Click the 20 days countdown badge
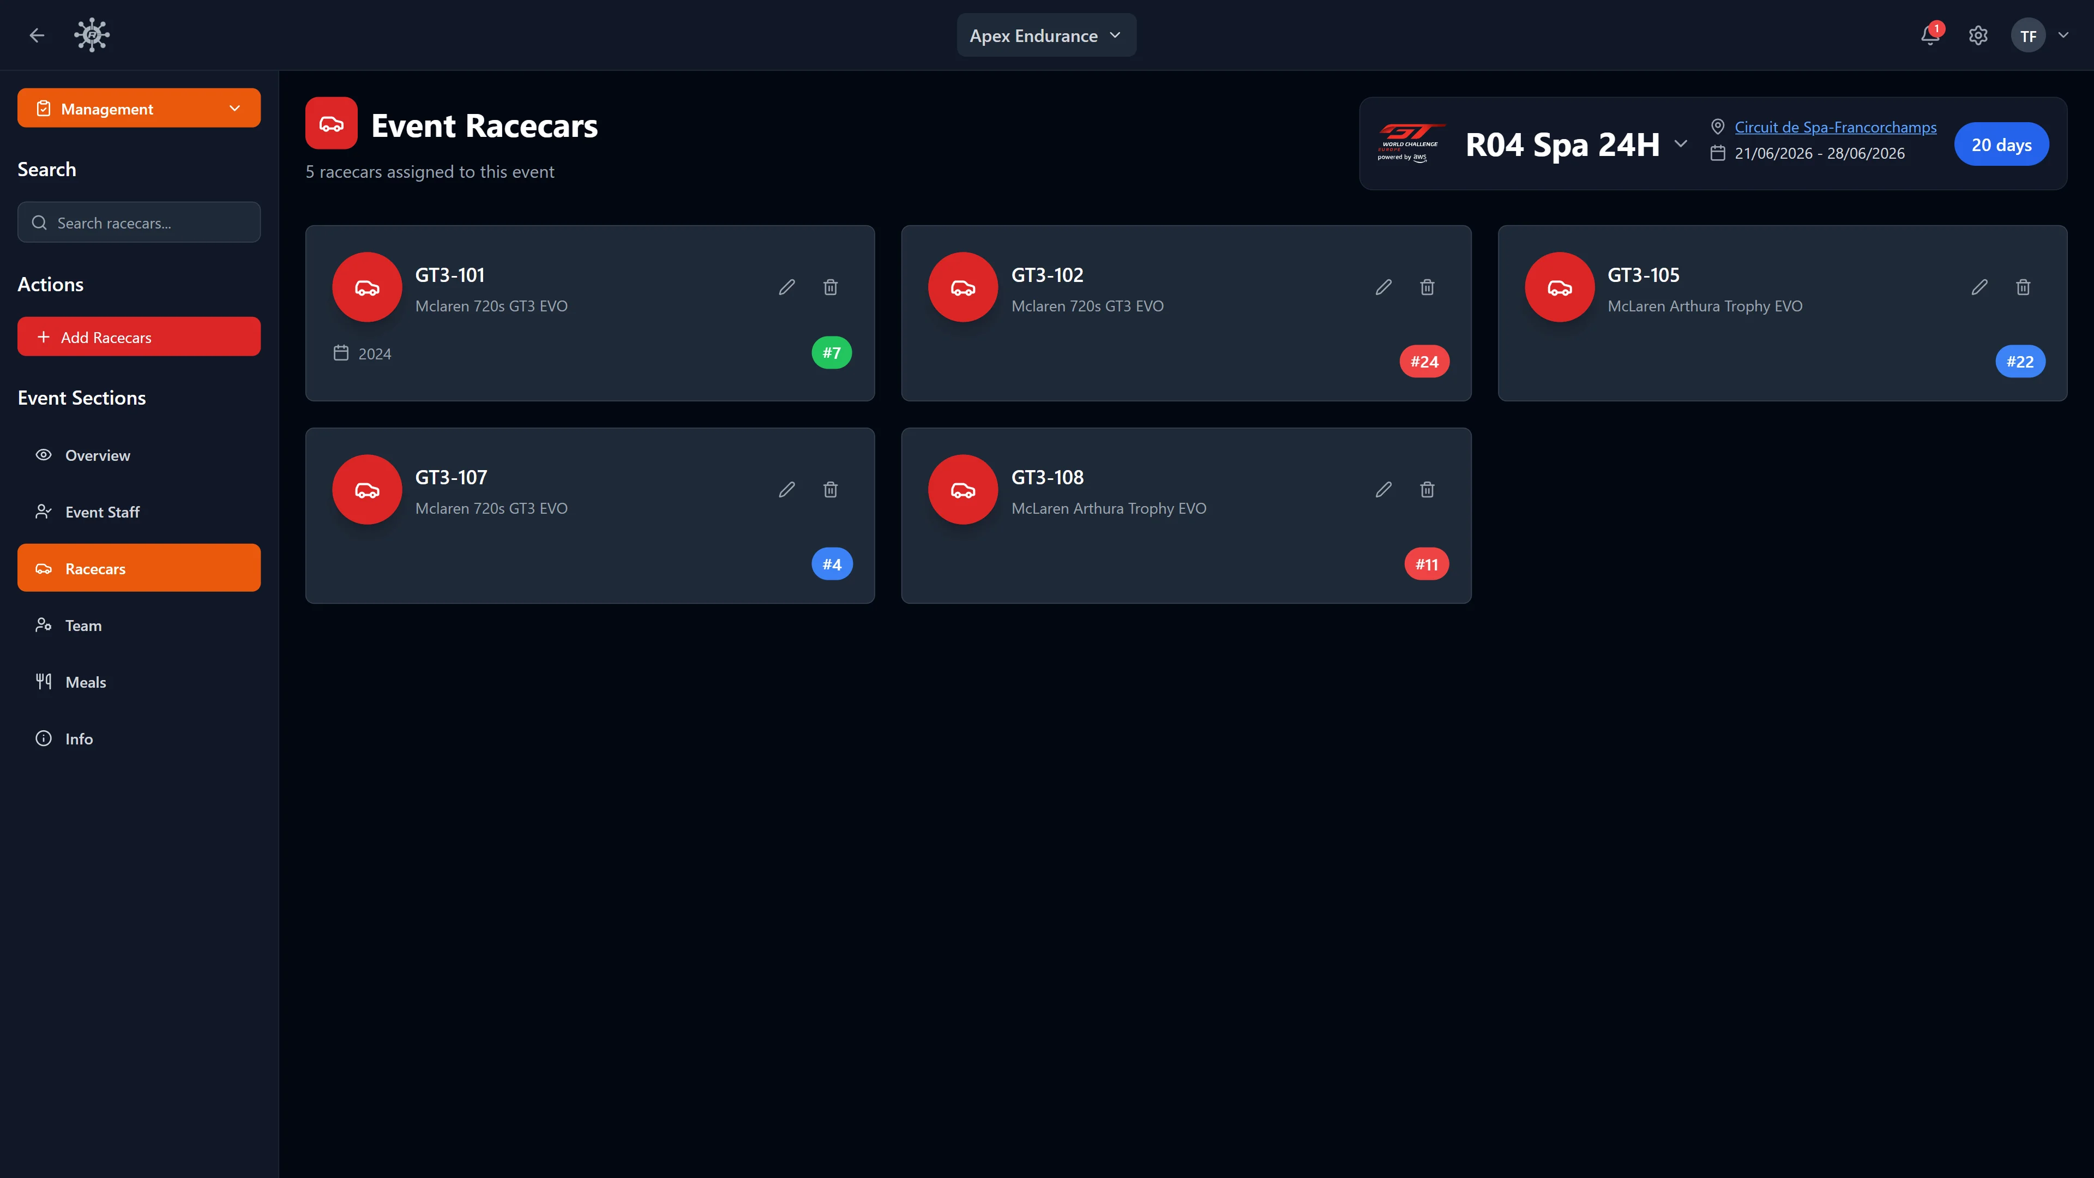This screenshot has width=2094, height=1178. pyautogui.click(x=2001, y=144)
